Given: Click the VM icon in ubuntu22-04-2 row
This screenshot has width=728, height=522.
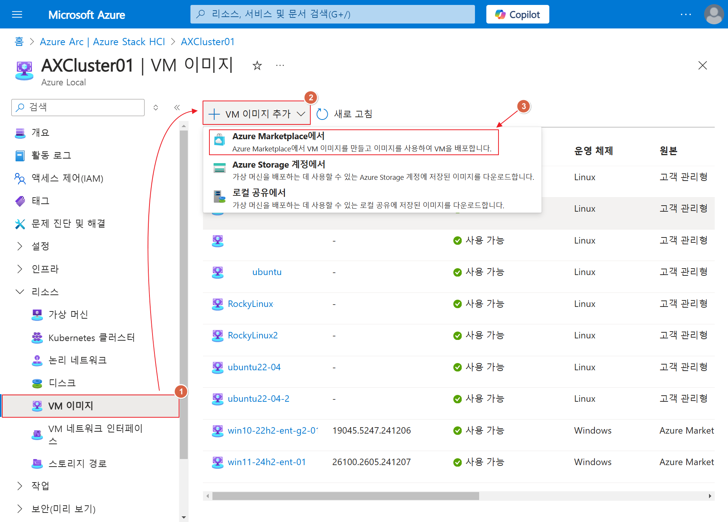Looking at the screenshot, I should coord(217,399).
